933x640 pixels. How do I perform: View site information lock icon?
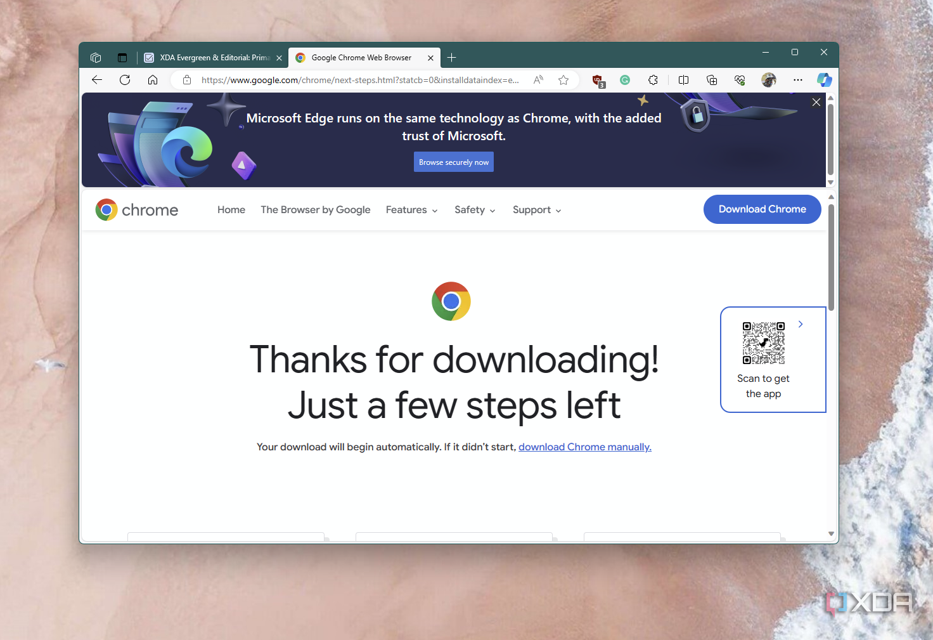point(187,80)
